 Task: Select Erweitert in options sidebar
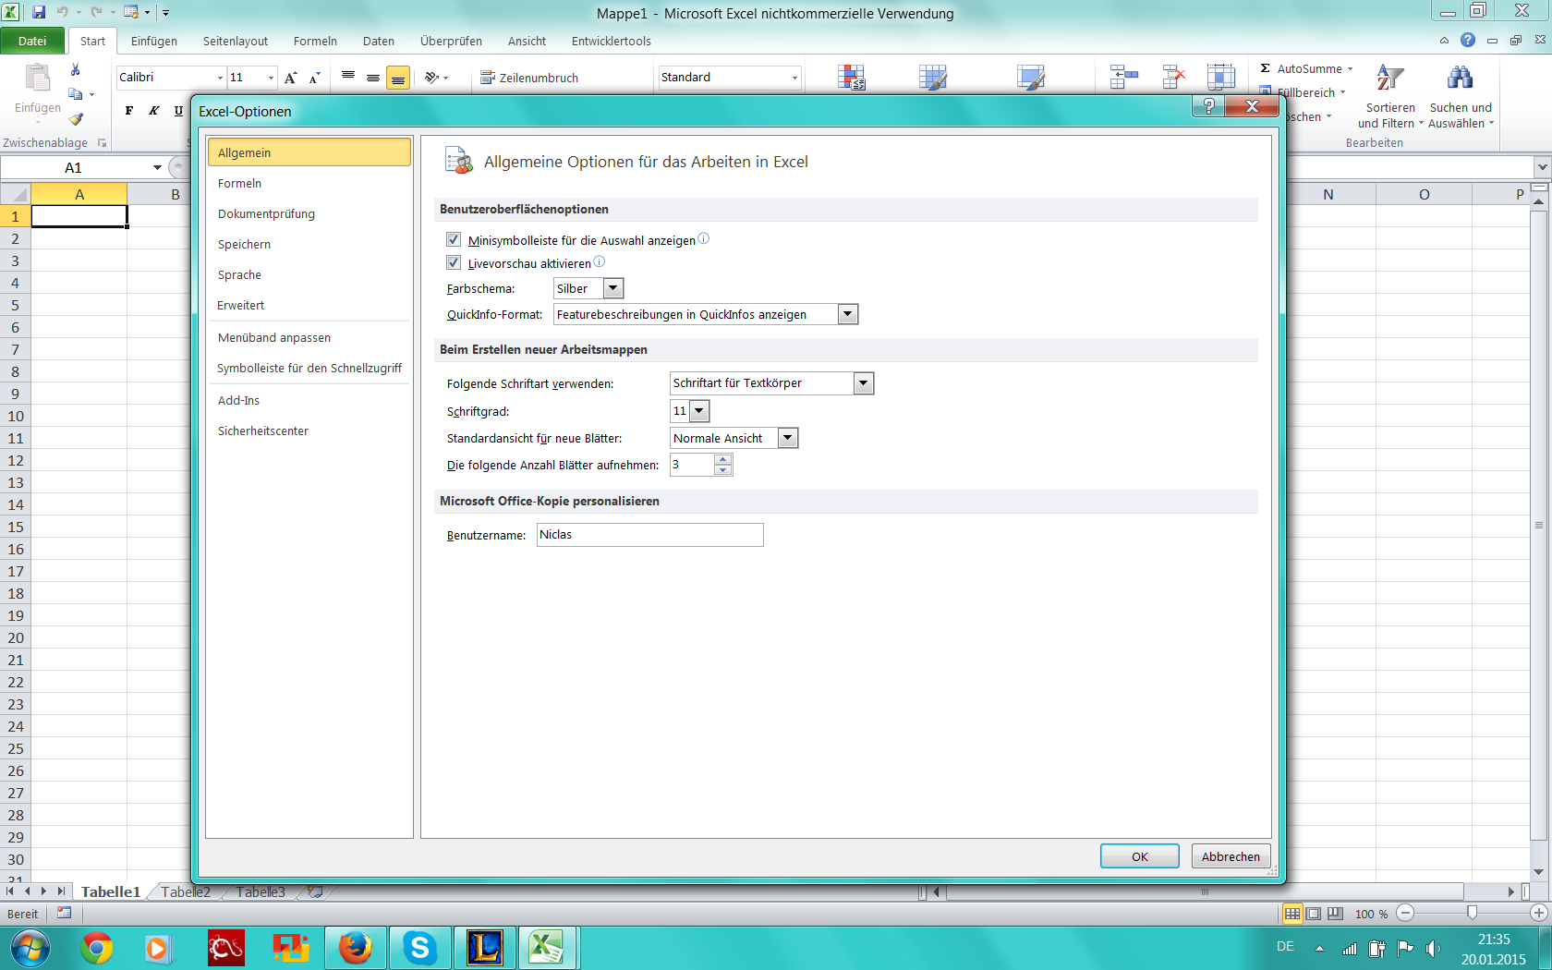pos(309,305)
